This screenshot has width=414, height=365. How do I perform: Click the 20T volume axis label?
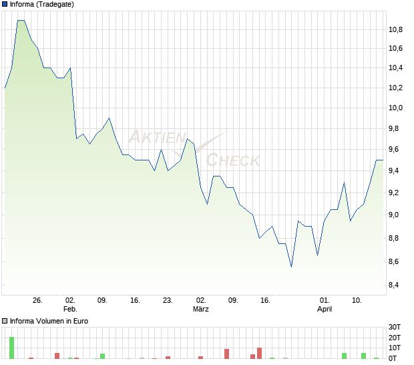(x=395, y=338)
